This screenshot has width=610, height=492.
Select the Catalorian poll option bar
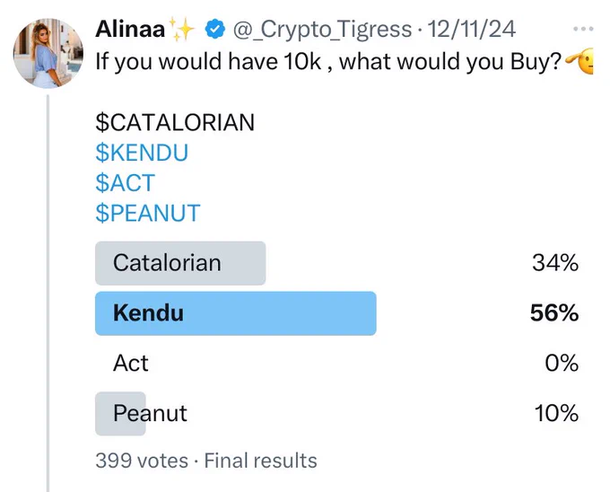(x=180, y=263)
